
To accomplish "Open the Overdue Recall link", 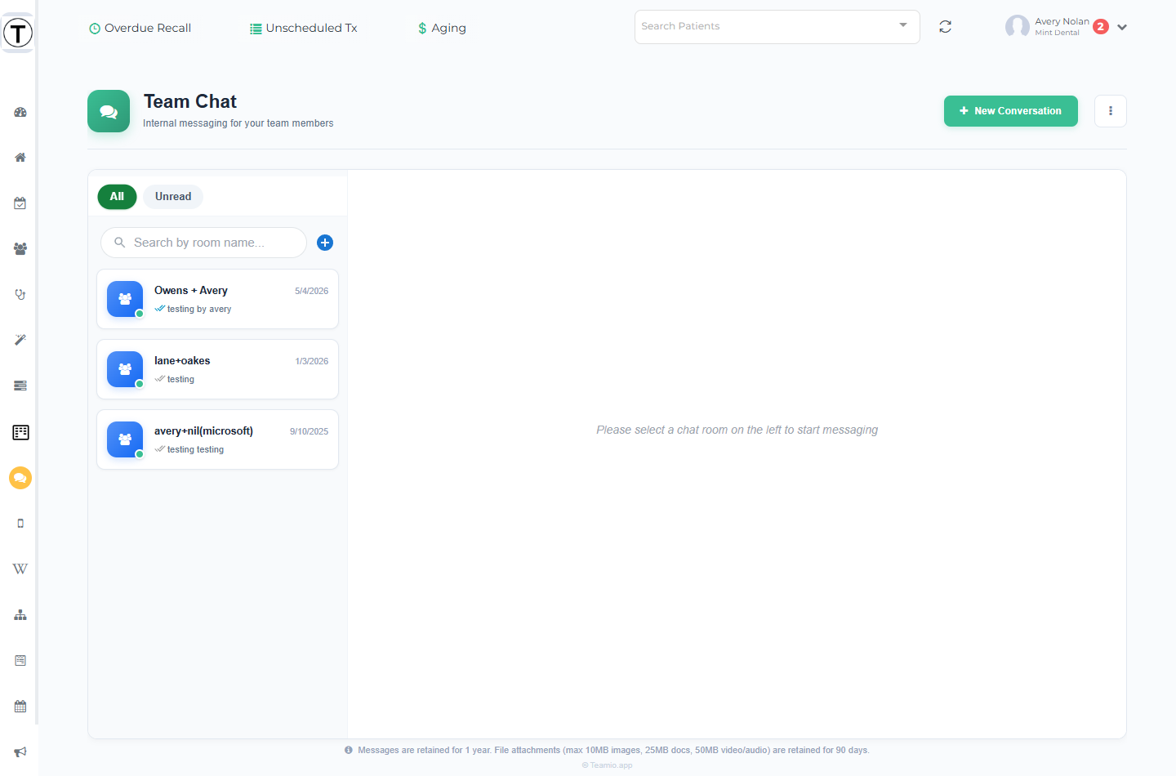I will pyautogui.click(x=140, y=28).
